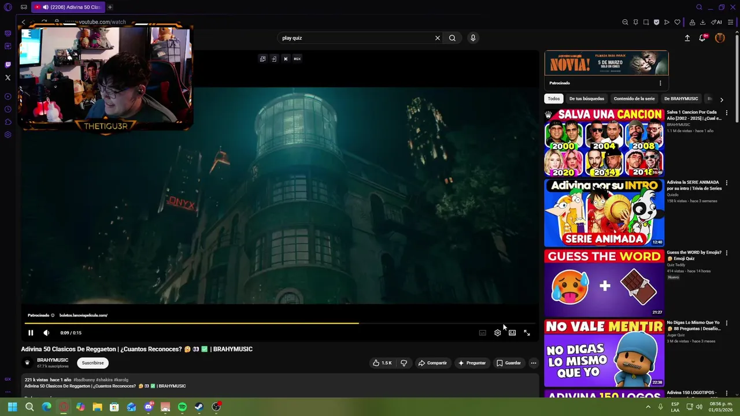
Task: Open options for No Digas Lo Mismo video
Action: coord(727,323)
